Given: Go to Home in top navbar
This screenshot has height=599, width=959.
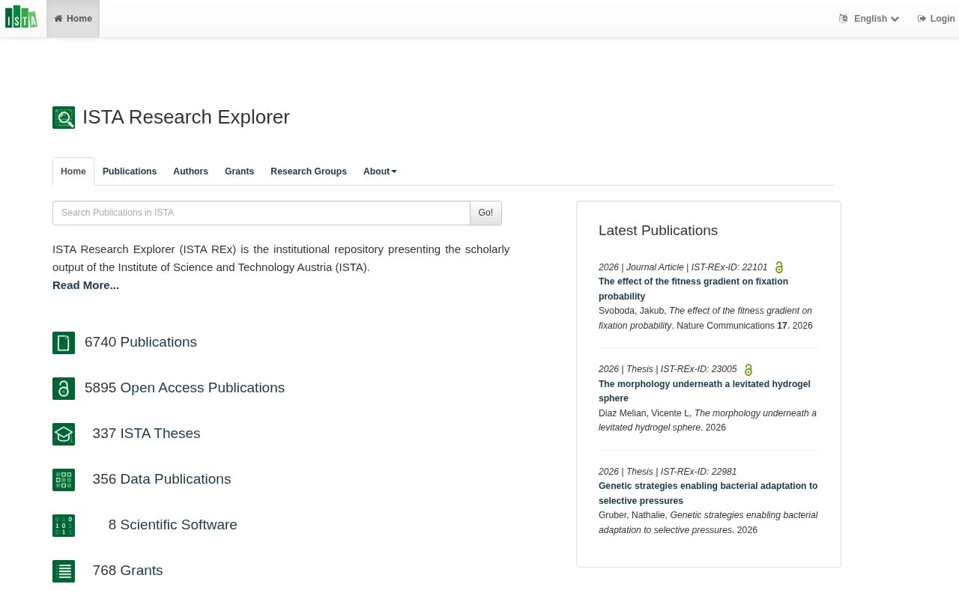Looking at the screenshot, I should coord(73,19).
